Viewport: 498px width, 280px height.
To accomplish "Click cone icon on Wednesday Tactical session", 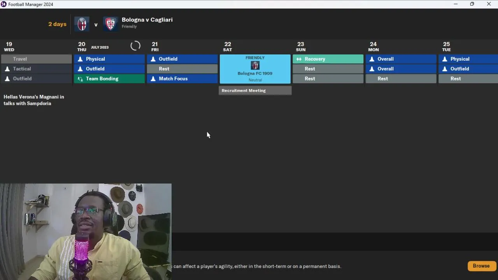I will click(7, 69).
